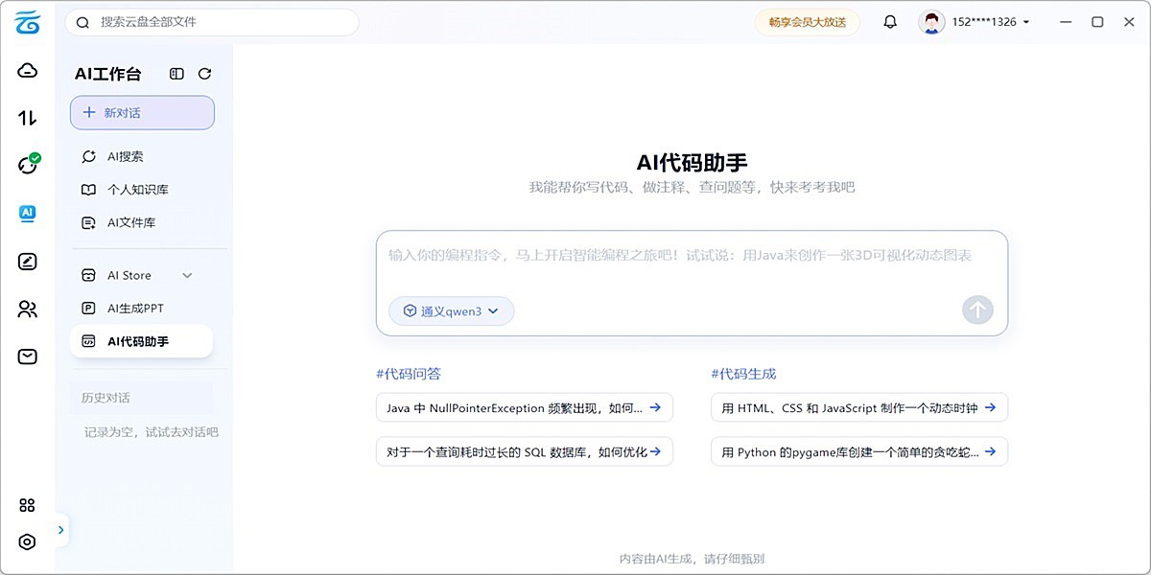Refresh the AI workspace with the refresh icon

point(205,74)
